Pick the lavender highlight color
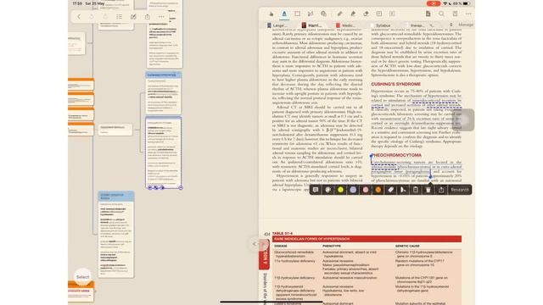This screenshot has width=543, height=305. coord(353,190)
